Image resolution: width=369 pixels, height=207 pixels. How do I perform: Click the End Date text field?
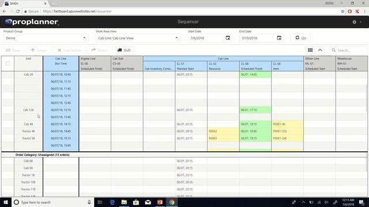258,38
